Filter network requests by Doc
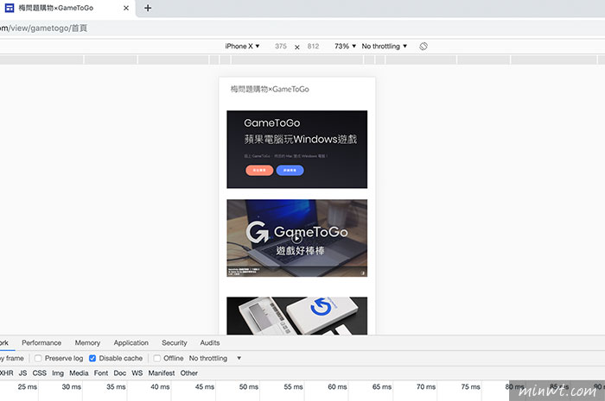The height and width of the screenshot is (401, 605). tap(119, 373)
